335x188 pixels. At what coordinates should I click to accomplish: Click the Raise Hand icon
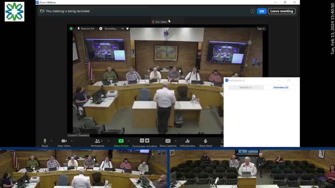click(206, 141)
